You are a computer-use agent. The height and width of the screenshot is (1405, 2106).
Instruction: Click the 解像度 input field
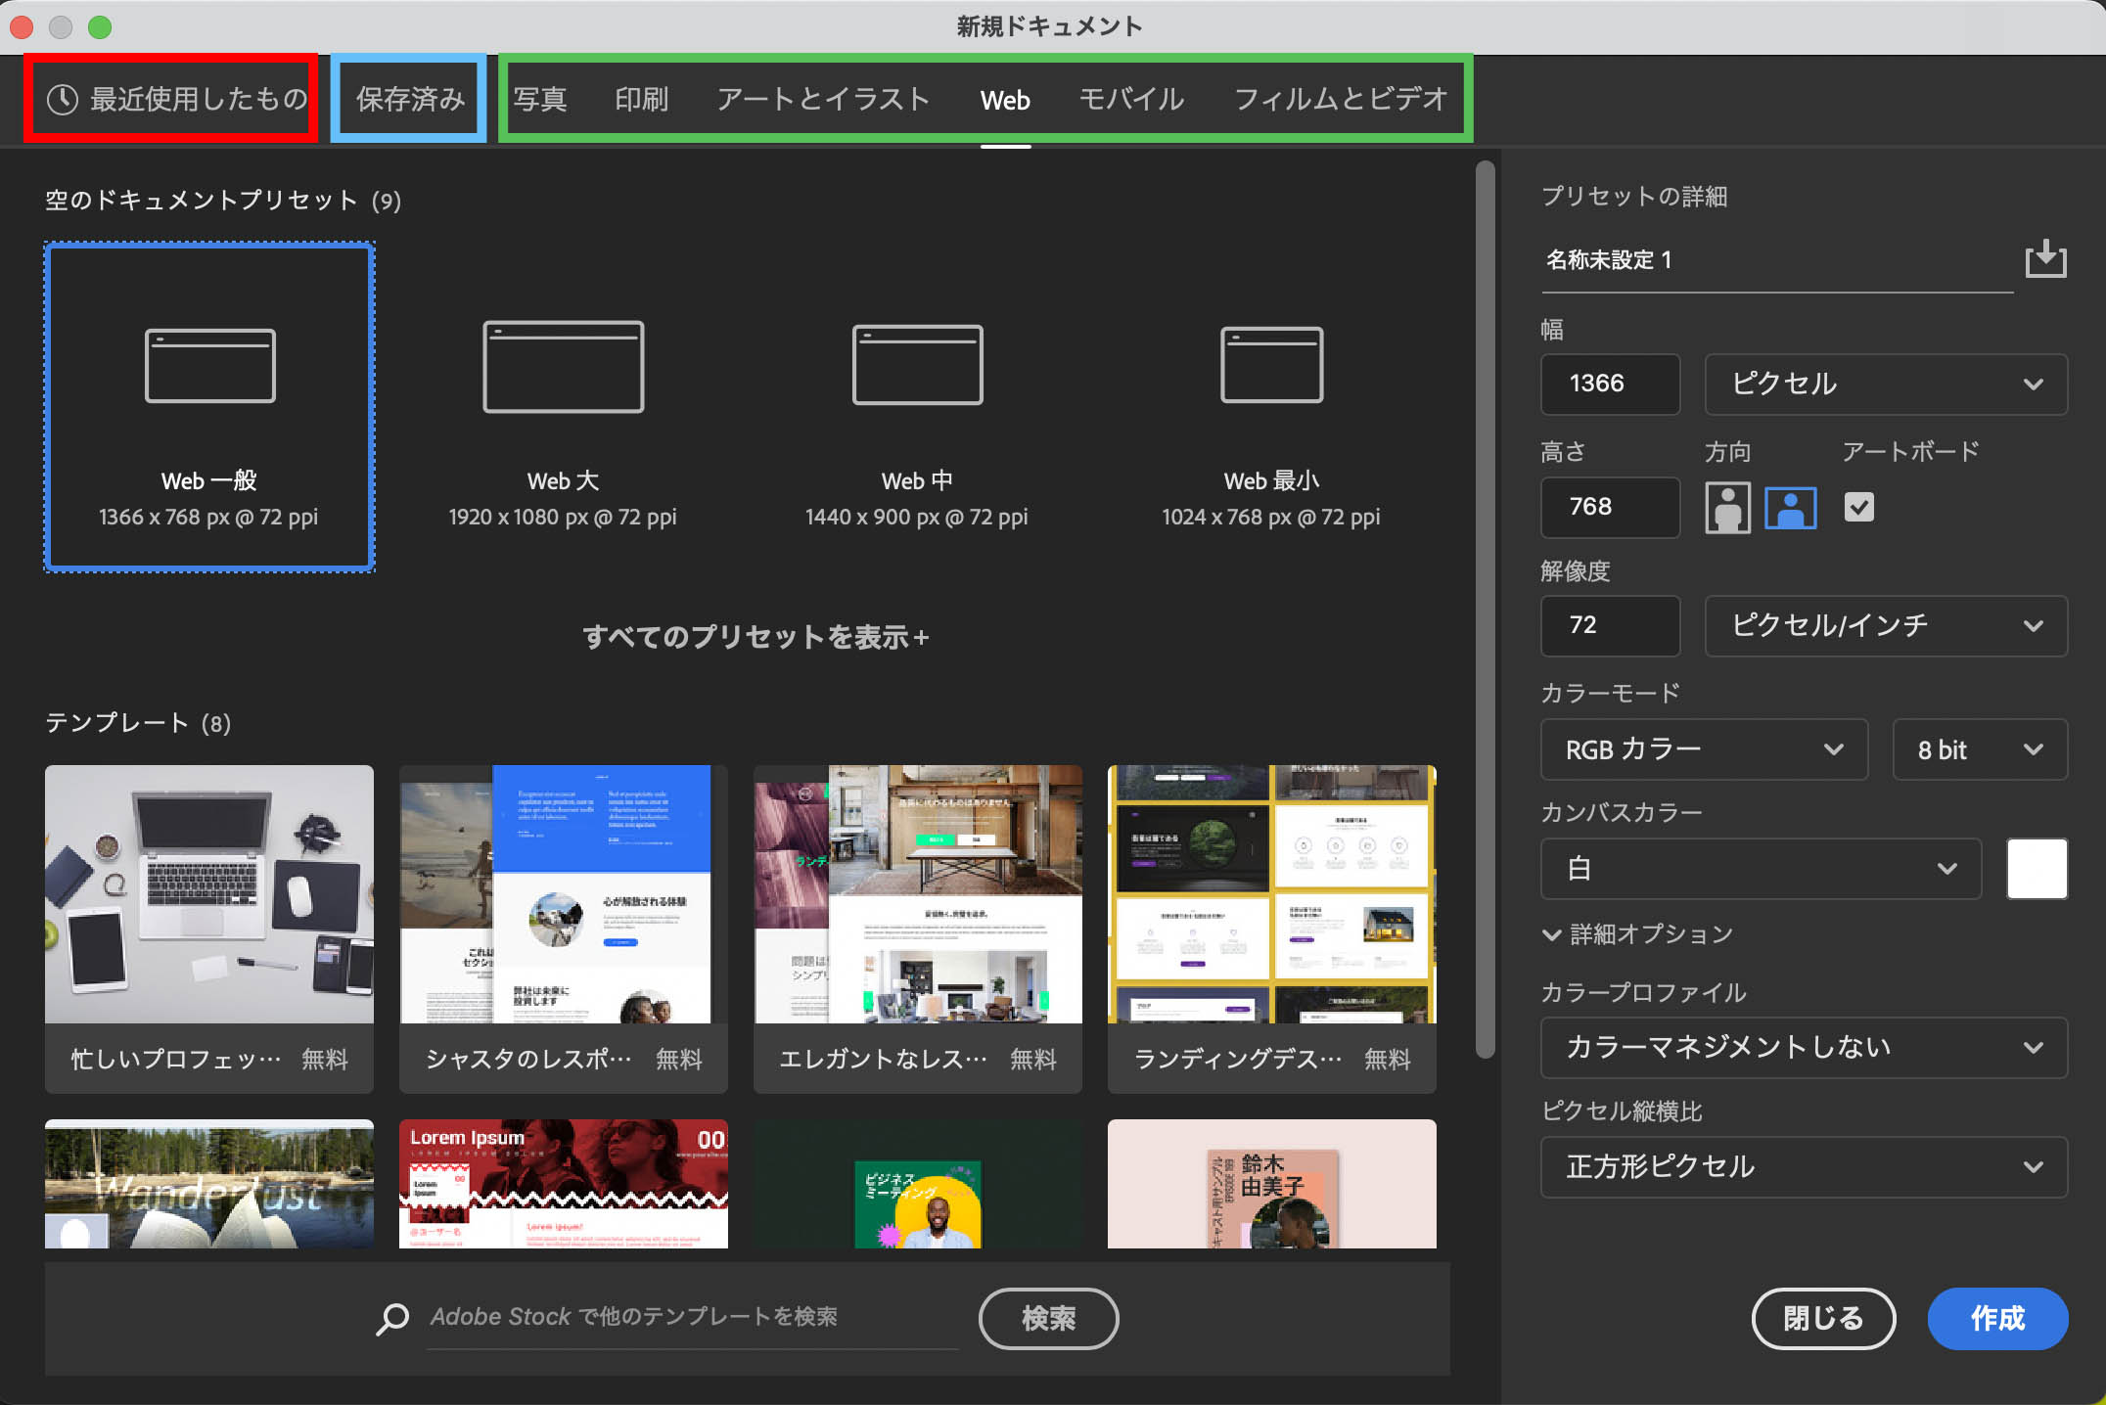[x=1610, y=625]
